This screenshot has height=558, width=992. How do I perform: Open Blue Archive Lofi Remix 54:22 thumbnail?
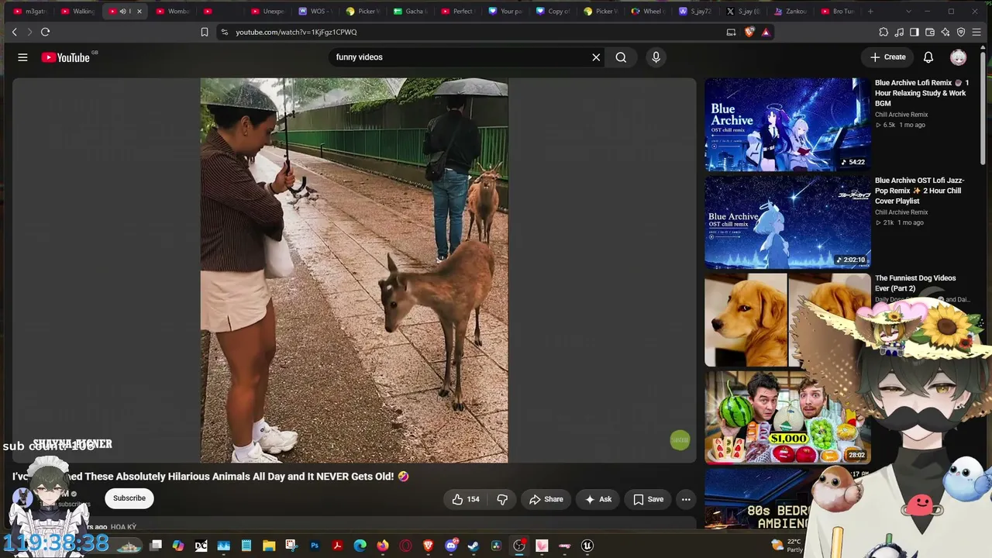(x=787, y=124)
